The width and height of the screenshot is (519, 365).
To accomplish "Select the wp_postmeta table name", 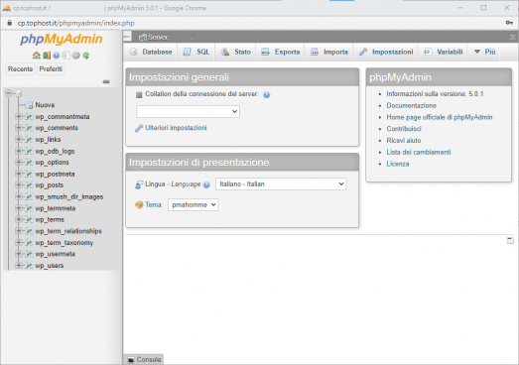I will [55, 174].
